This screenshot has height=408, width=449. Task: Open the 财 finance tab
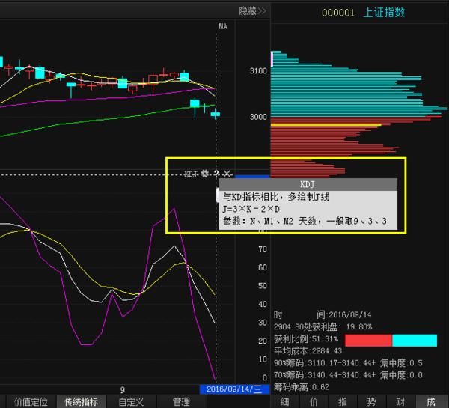click(x=401, y=402)
